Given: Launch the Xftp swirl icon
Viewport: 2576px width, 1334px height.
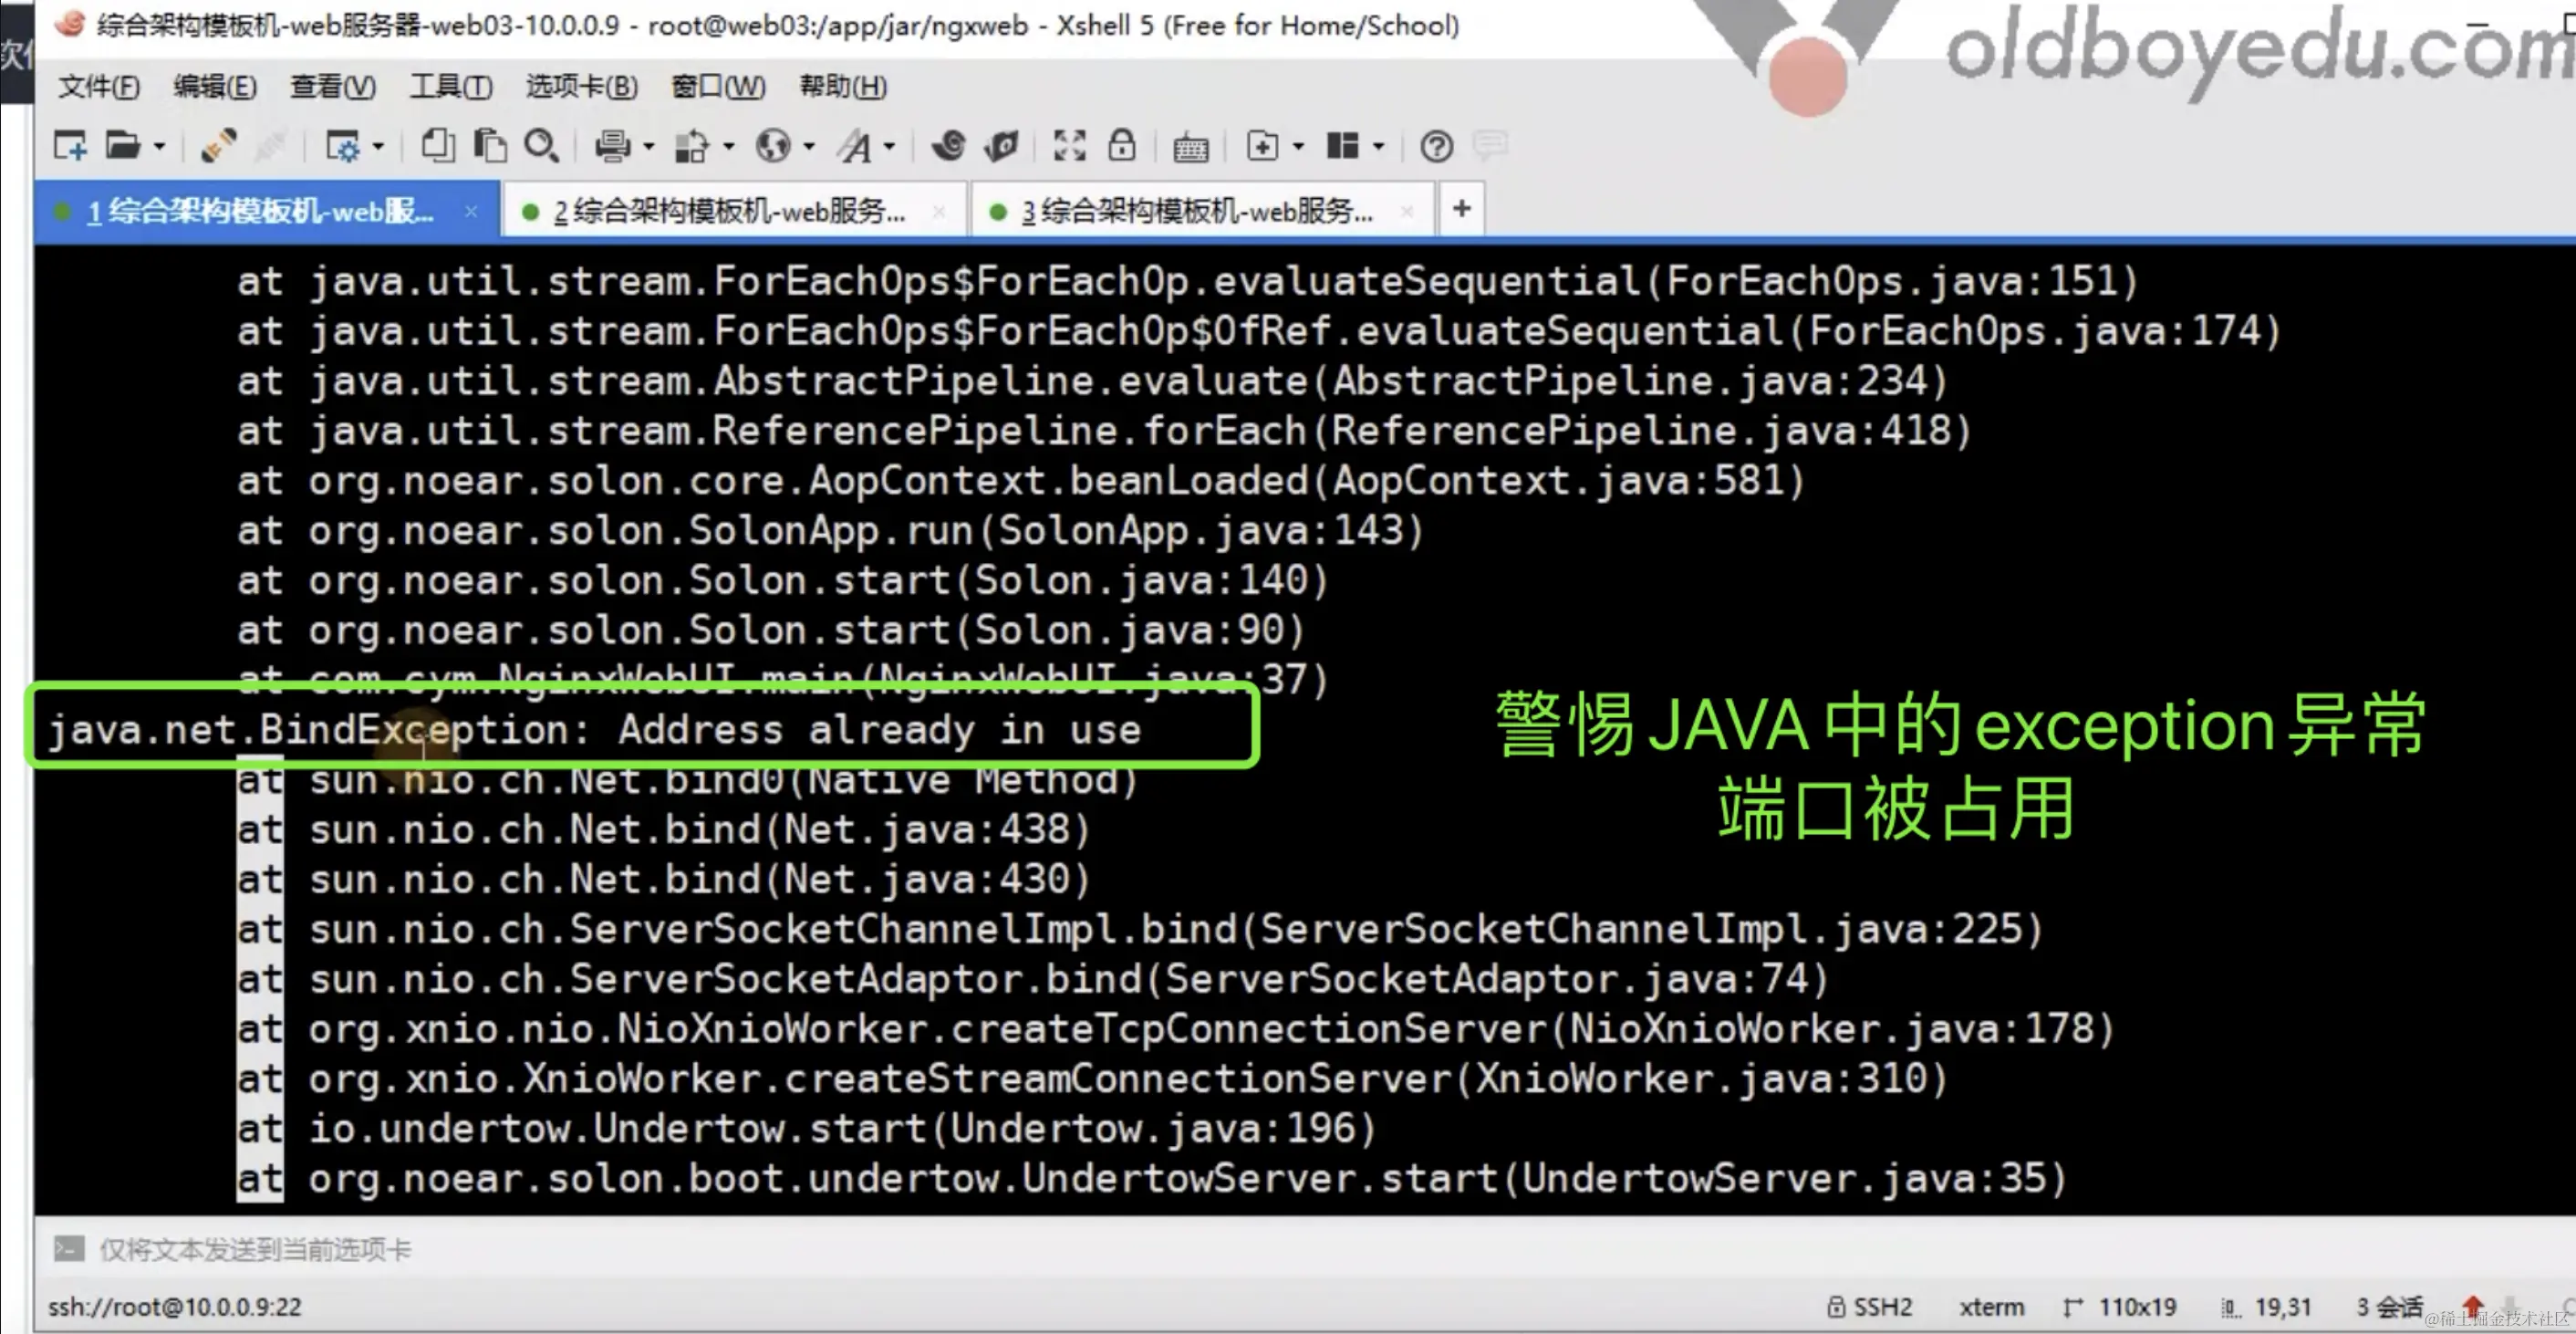Looking at the screenshot, I should click(948, 147).
